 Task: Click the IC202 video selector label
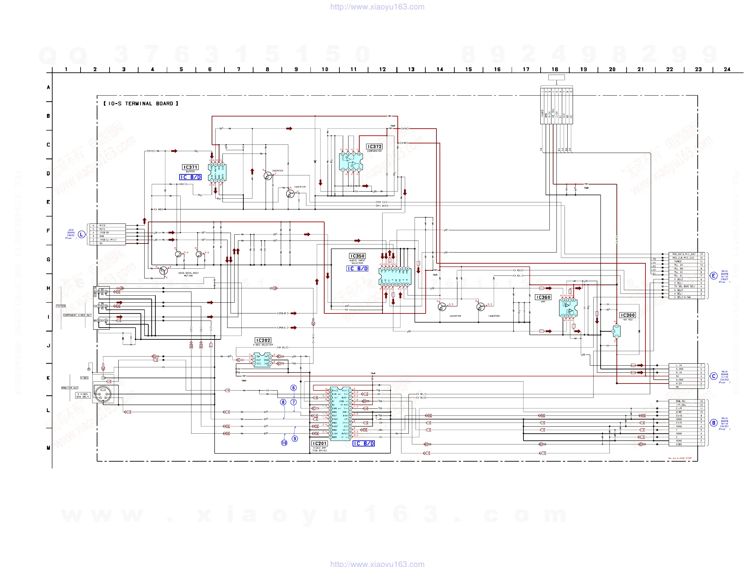pyautogui.click(x=263, y=340)
